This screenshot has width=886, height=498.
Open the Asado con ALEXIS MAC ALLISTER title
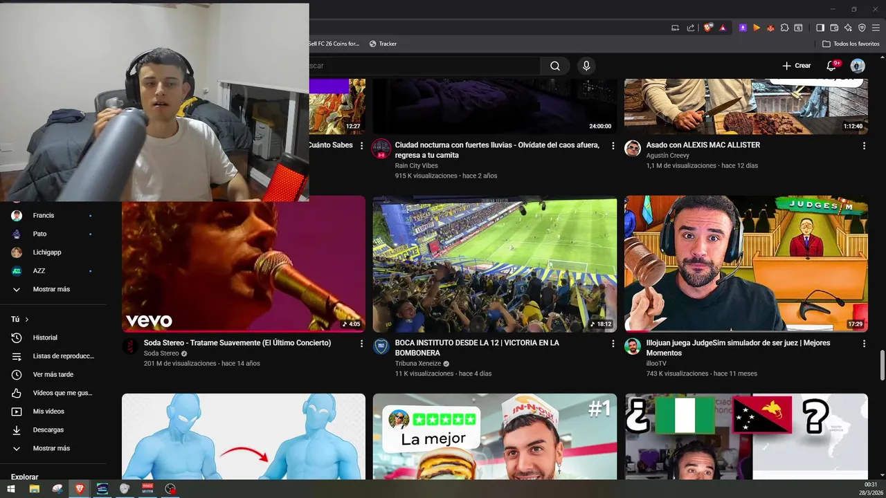tap(703, 145)
